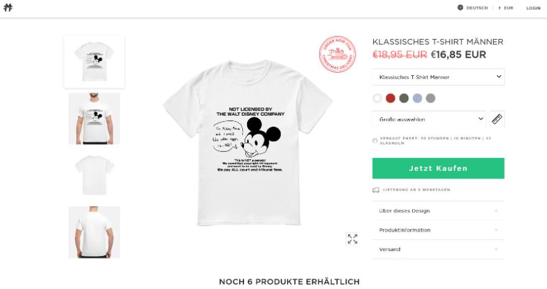The width and height of the screenshot is (547, 289).
Task: Expand product image to fullscreen
Action: [x=352, y=239]
